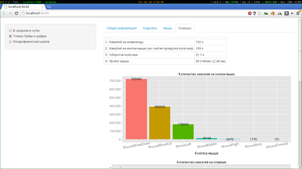Image resolution: width=302 pixels, height=169 pixels.
Task: Click the 'MouseWheelDown' axis label
Action: pyautogui.click(x=137, y=145)
